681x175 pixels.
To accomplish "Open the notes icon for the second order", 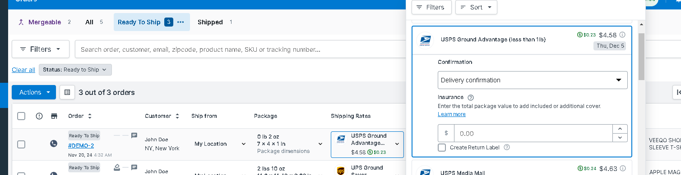I will [134, 167].
